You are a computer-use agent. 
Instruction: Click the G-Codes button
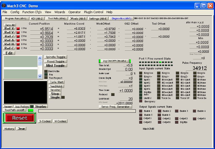tap(45, 121)
